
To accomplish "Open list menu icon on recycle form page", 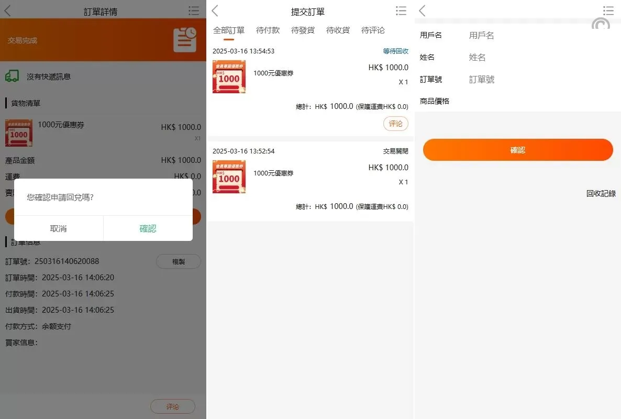I will click(608, 11).
